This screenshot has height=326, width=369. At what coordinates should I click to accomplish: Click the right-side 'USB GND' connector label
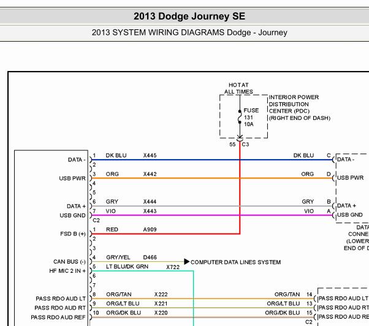tap(350, 215)
